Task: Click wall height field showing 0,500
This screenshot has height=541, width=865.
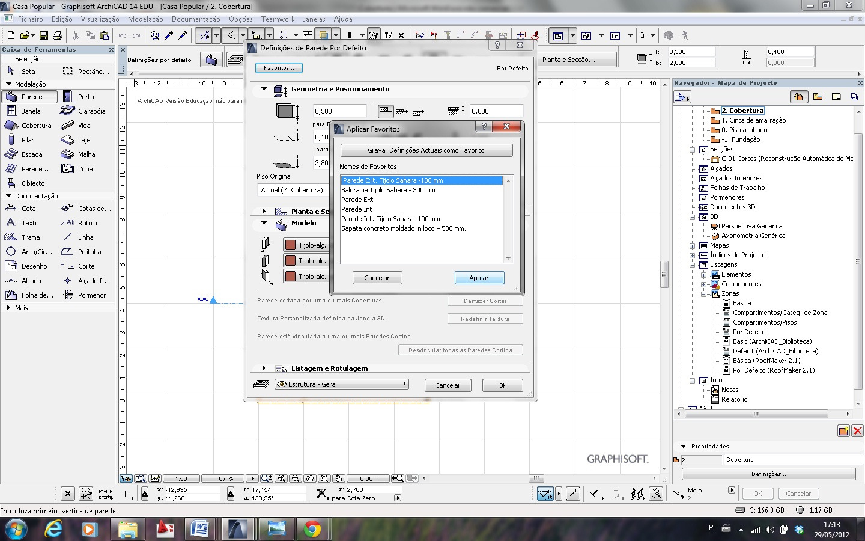Action: pos(339,111)
